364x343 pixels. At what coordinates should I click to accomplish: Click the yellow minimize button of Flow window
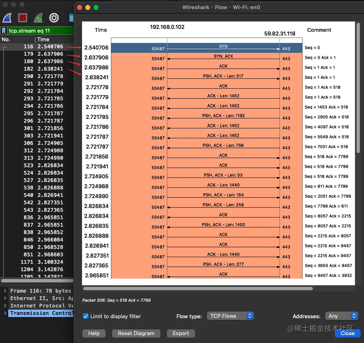click(x=88, y=7)
